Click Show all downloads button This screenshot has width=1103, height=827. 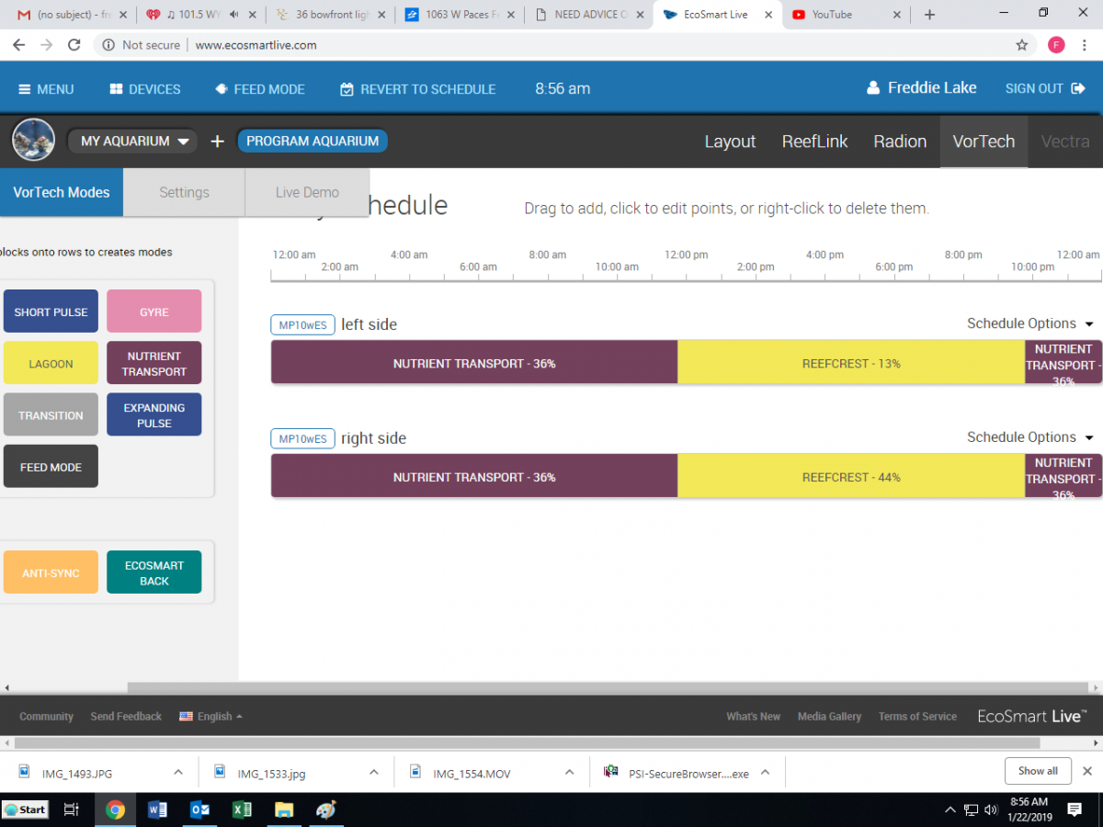(x=1038, y=771)
